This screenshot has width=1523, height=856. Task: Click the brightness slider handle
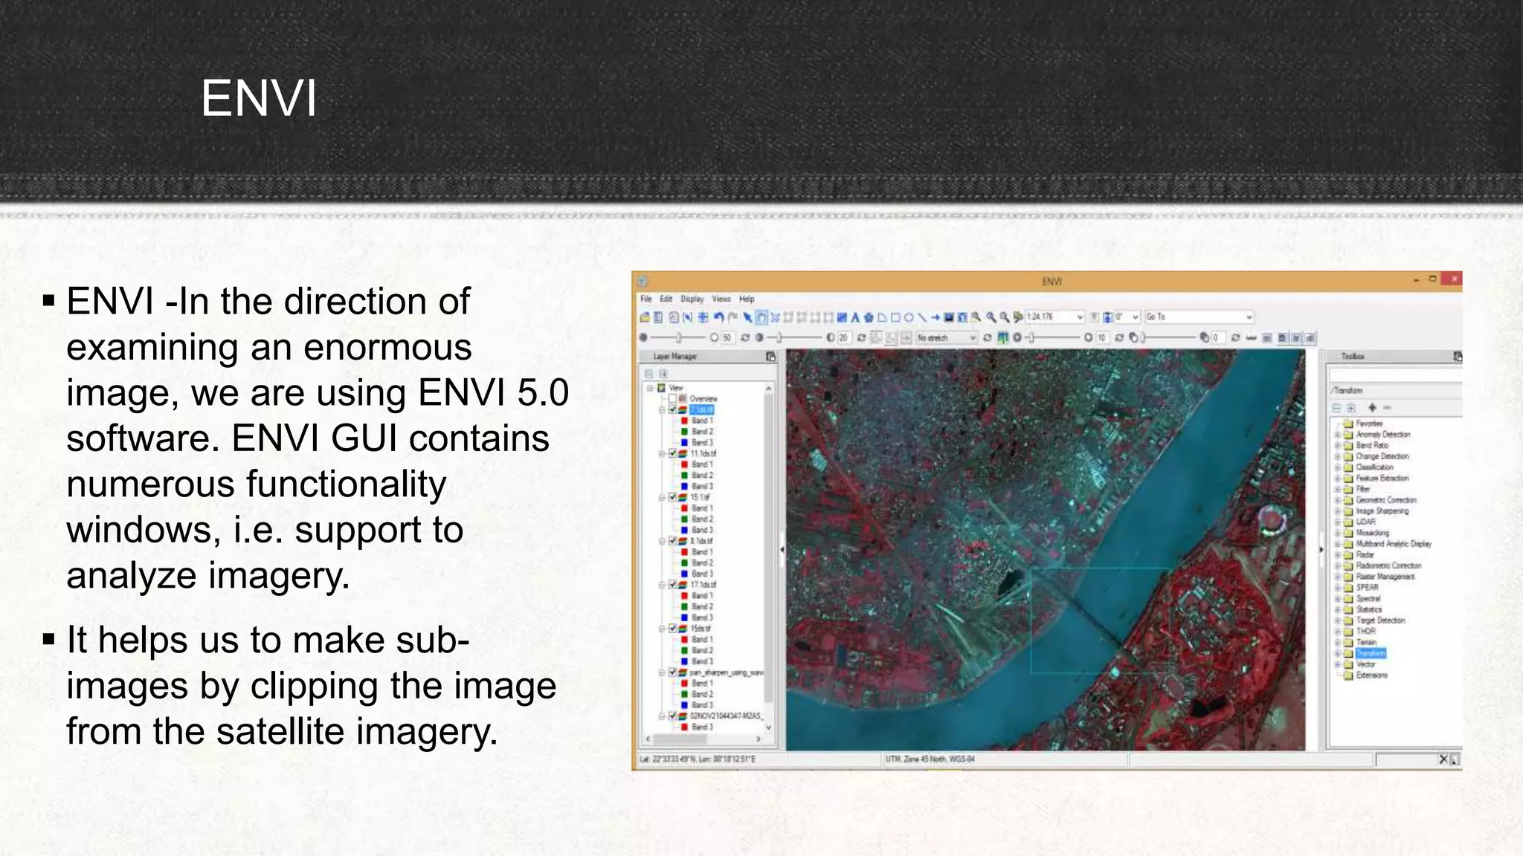tap(678, 337)
